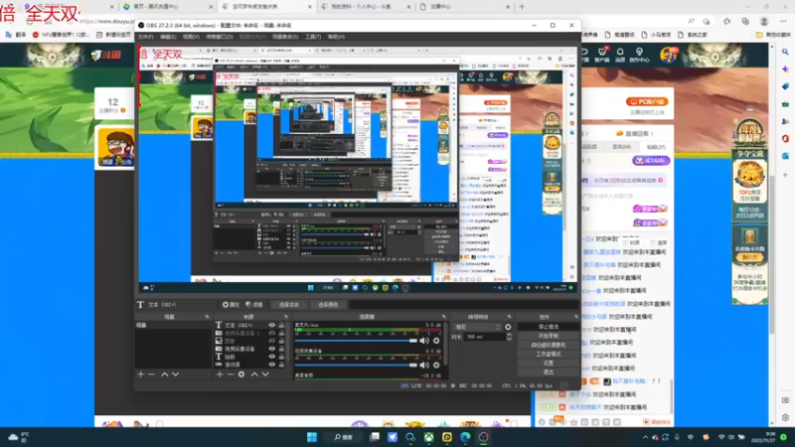Adjust second mixer channel volume slider
795x447 pixels.
coord(356,365)
